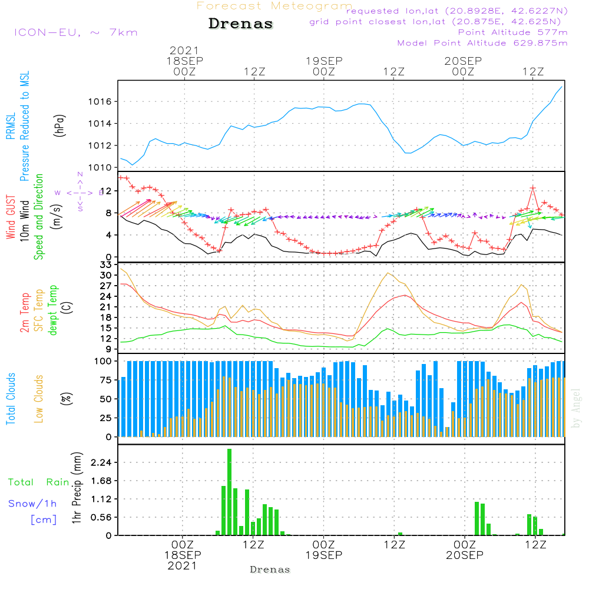This screenshot has width=589, height=589.
Task: Click the requested lon,lat coordinates text
Action: (x=456, y=11)
